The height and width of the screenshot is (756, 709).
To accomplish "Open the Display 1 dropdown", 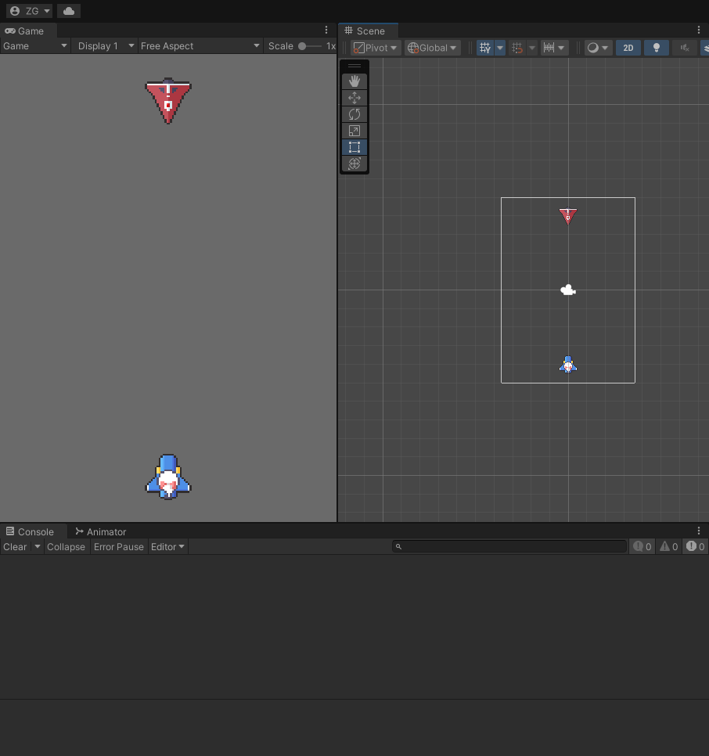I will (x=105, y=46).
